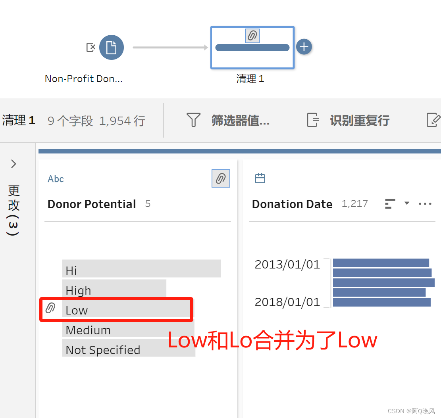Click the paperclip group icon in Donor Potential

[x=221, y=178]
